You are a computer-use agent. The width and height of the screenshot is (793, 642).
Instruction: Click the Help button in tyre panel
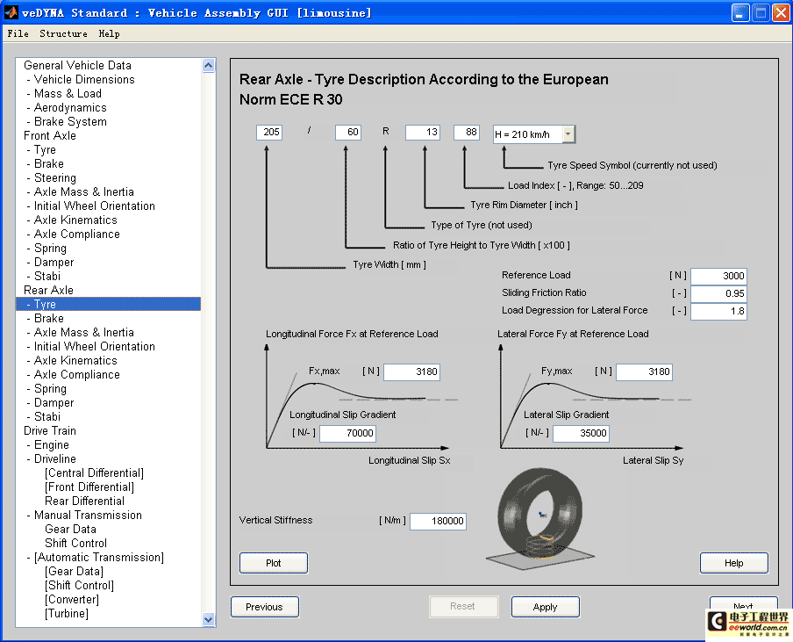(734, 563)
